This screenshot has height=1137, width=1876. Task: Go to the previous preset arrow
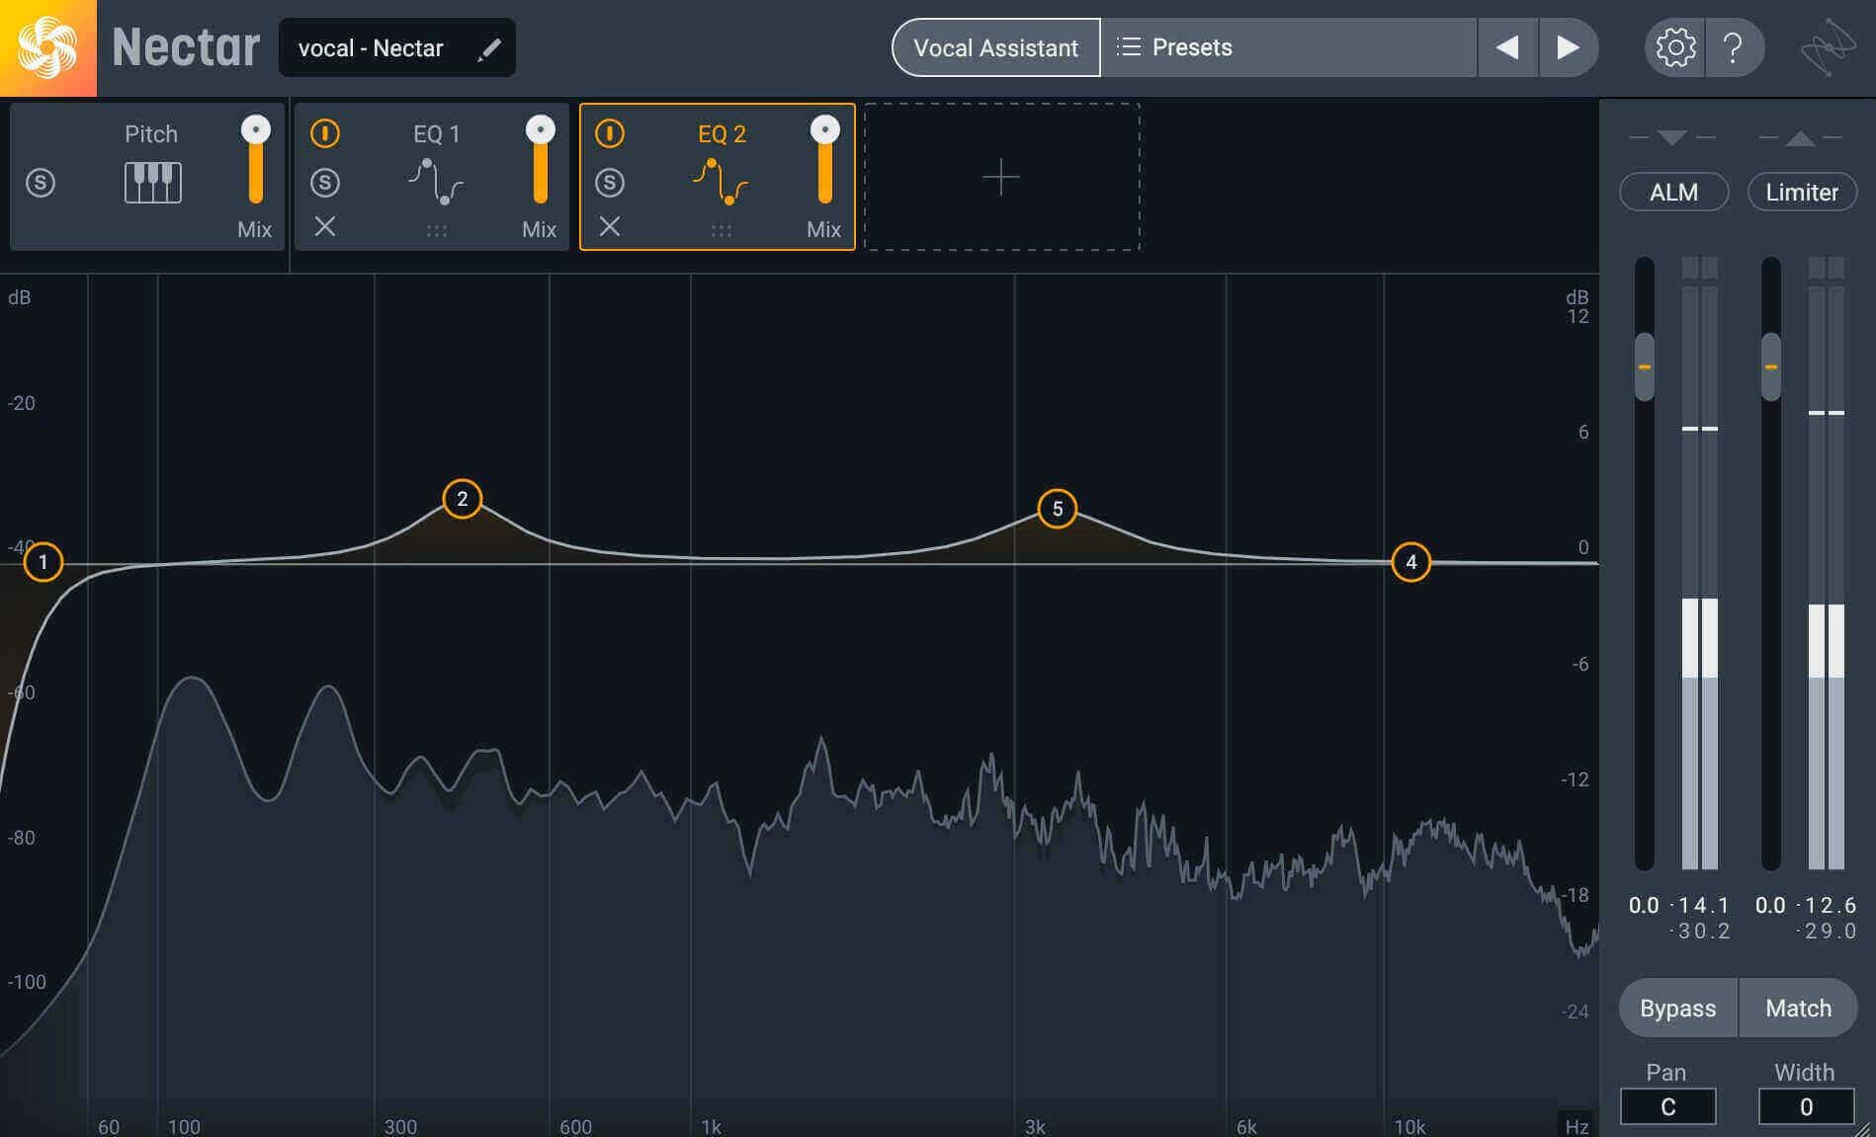click(1507, 47)
